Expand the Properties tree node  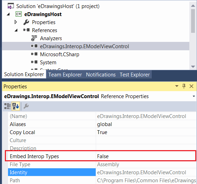pos(16,22)
